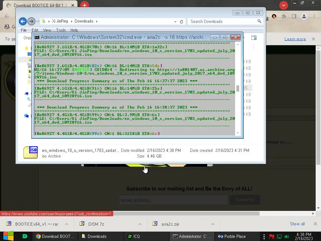Click the en_windows_10_s file name in details pane
This screenshot has height=241, width=321.
pyautogui.click(x=80, y=150)
